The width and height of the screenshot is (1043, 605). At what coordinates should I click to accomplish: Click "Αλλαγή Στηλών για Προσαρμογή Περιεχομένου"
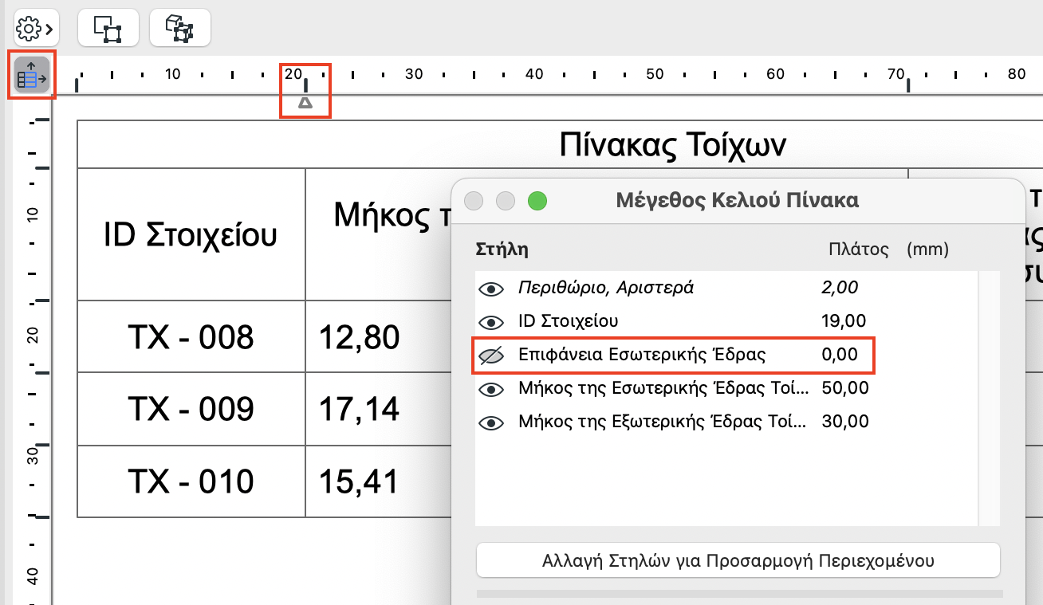pyautogui.click(x=738, y=560)
